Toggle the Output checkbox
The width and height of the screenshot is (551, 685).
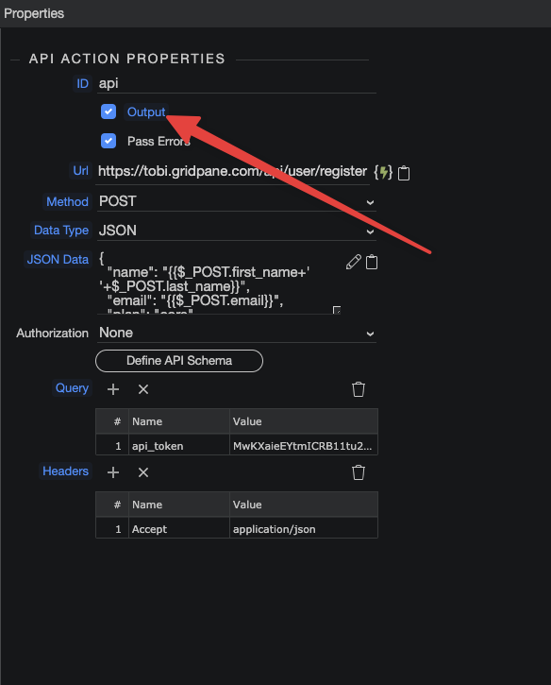click(x=109, y=111)
